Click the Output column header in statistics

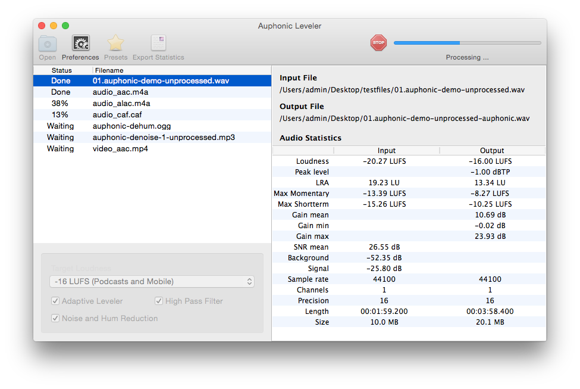492,150
